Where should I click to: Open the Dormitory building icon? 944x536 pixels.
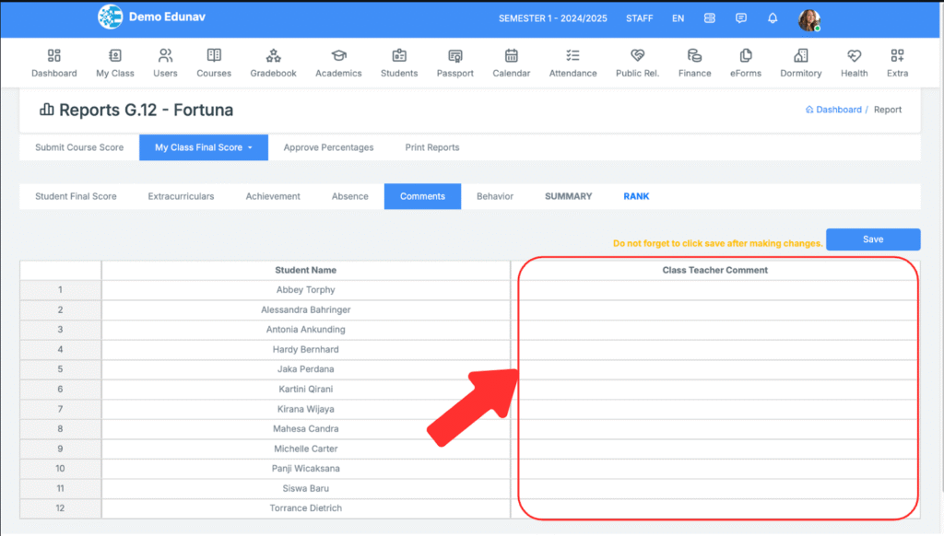tap(800, 56)
